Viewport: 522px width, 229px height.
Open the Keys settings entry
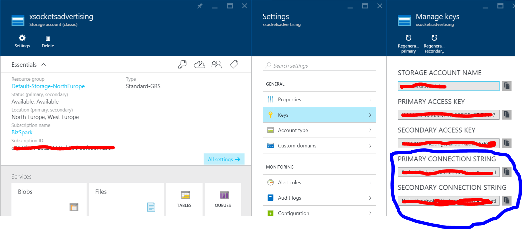pyautogui.click(x=319, y=115)
